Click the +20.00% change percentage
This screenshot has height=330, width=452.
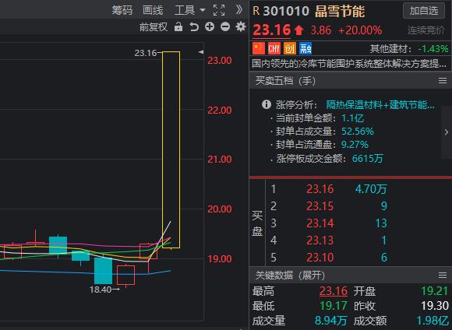tap(360, 30)
